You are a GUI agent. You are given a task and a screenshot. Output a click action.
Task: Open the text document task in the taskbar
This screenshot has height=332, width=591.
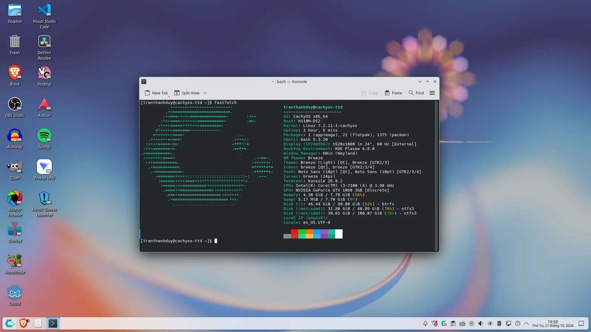(x=38, y=324)
